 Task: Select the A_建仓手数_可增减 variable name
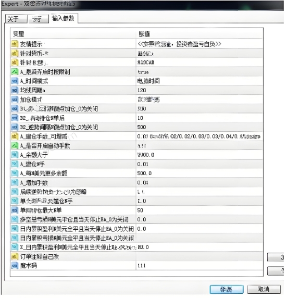[44, 137]
